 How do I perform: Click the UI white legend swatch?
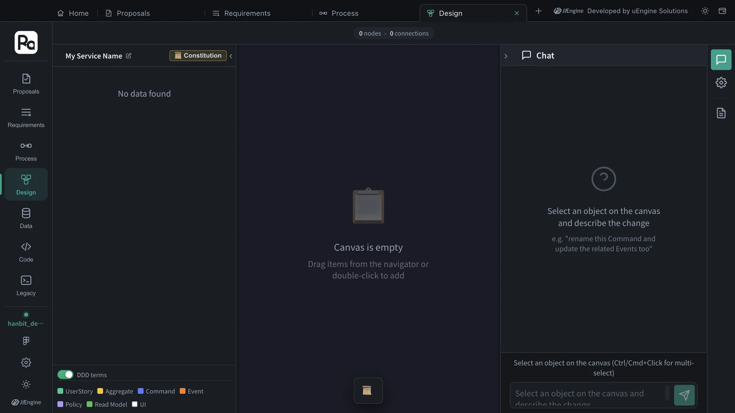click(x=135, y=404)
